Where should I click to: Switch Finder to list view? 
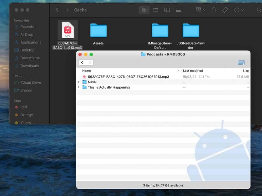click(156, 10)
